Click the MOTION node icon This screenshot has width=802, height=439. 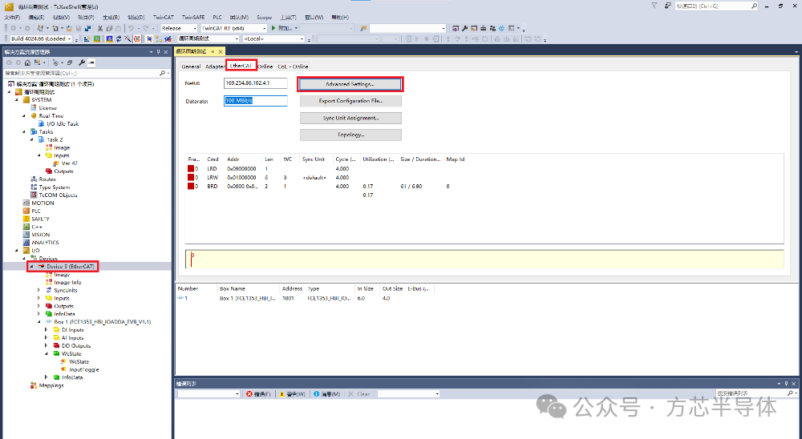click(x=26, y=203)
